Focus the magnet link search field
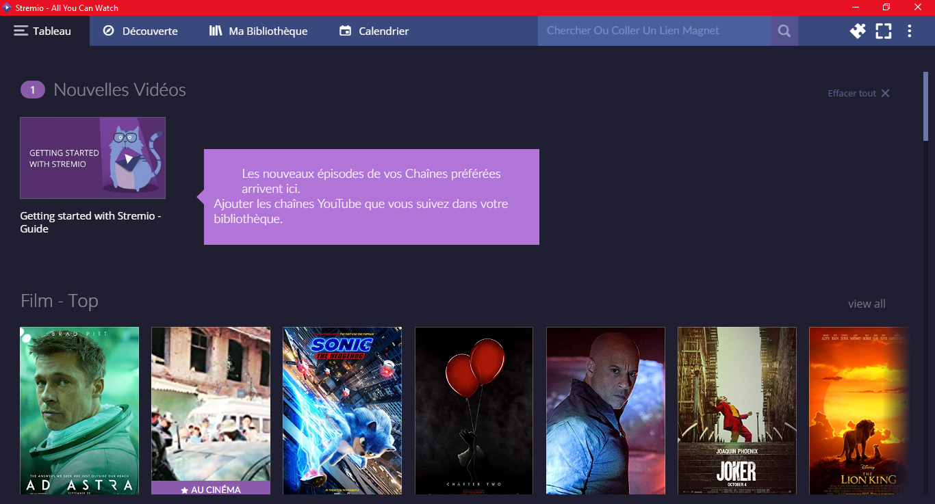Screen dimensions: 935x504 pos(654,31)
